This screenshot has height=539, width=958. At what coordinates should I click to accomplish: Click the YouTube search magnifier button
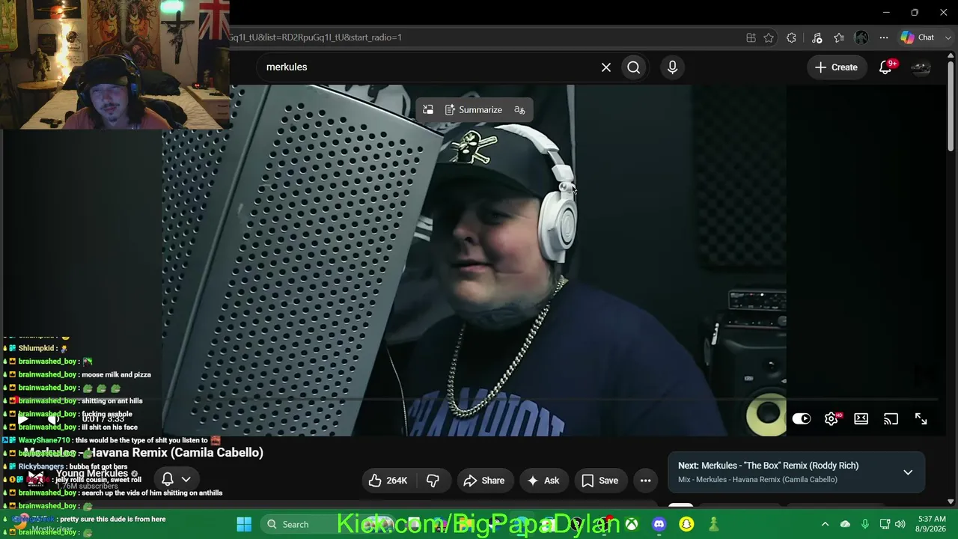pyautogui.click(x=634, y=67)
